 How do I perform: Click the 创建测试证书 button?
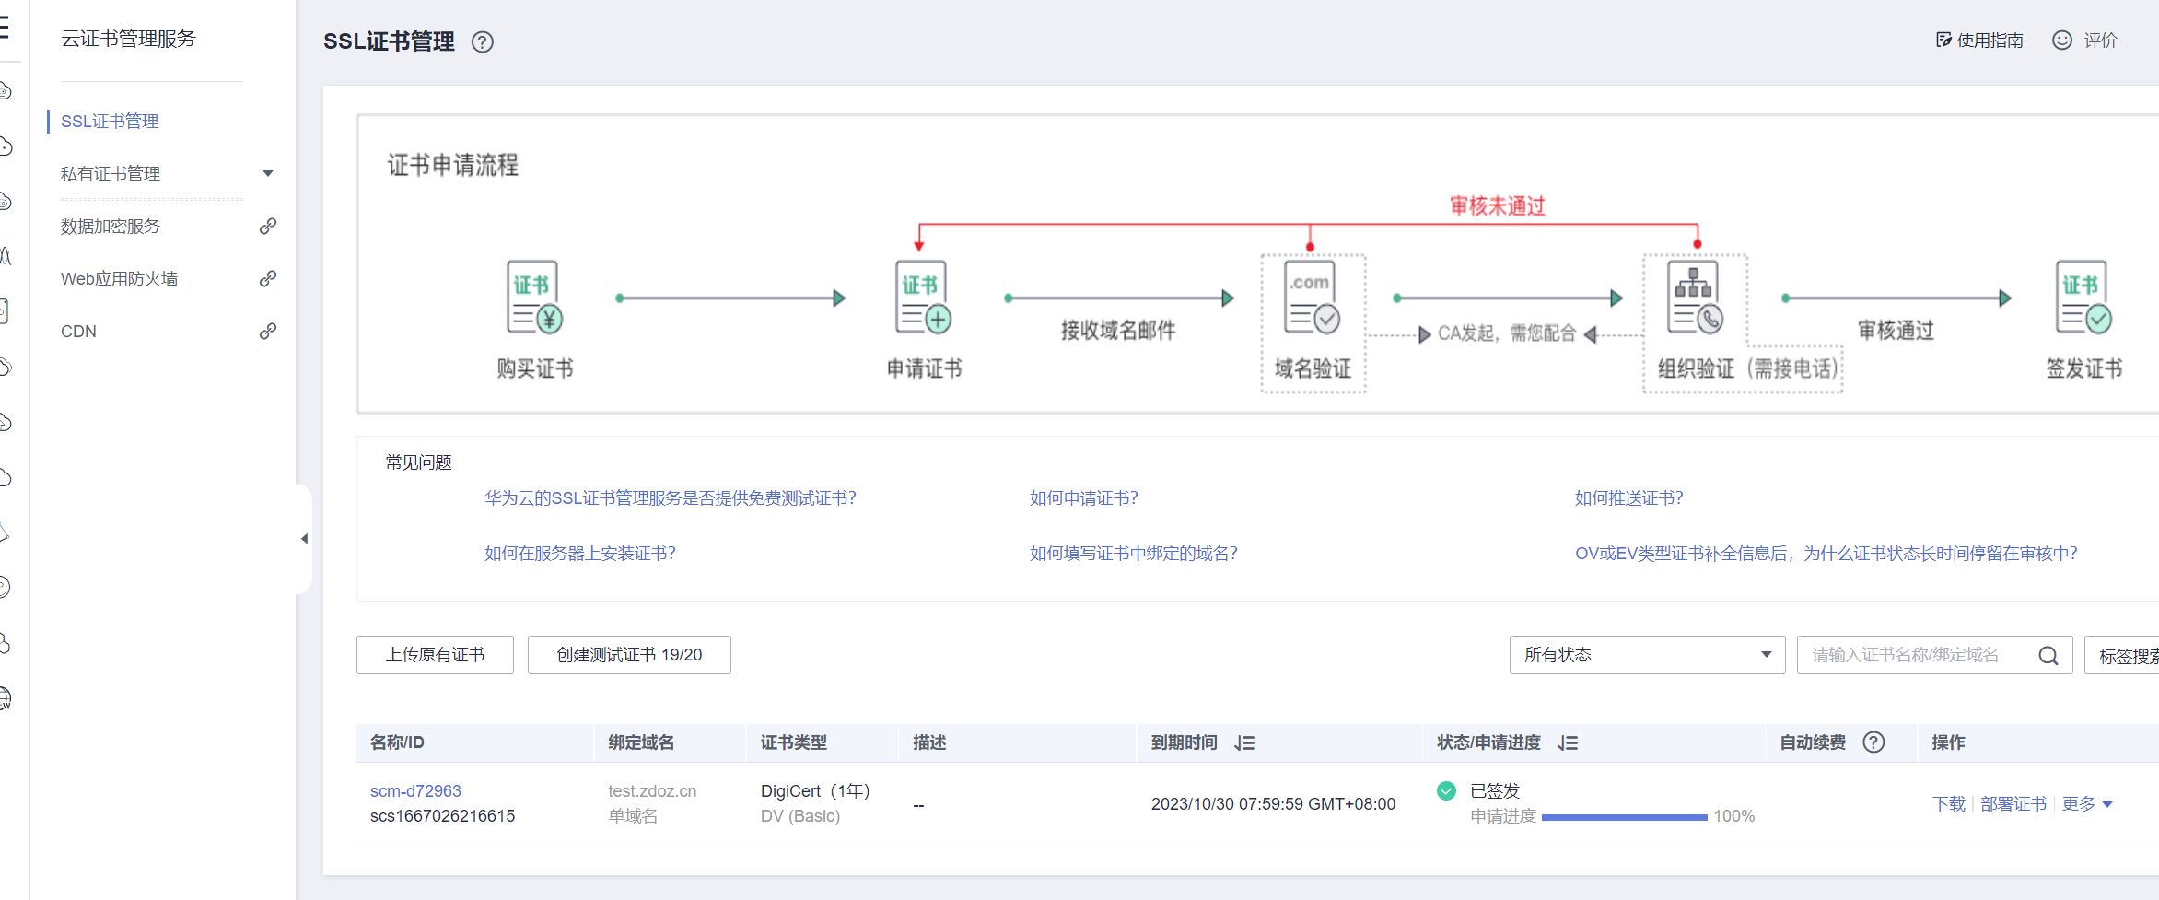pyautogui.click(x=628, y=654)
